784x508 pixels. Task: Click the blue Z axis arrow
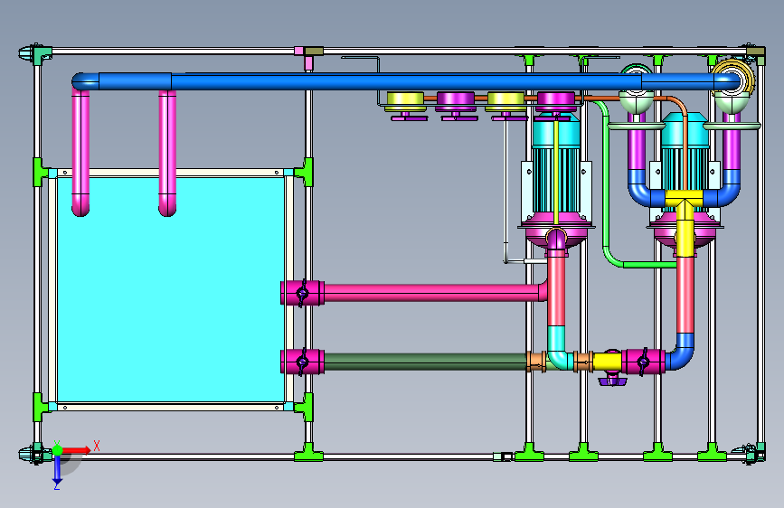(x=57, y=470)
